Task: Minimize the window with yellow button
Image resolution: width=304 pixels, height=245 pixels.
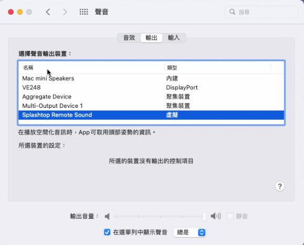Action: [20, 12]
